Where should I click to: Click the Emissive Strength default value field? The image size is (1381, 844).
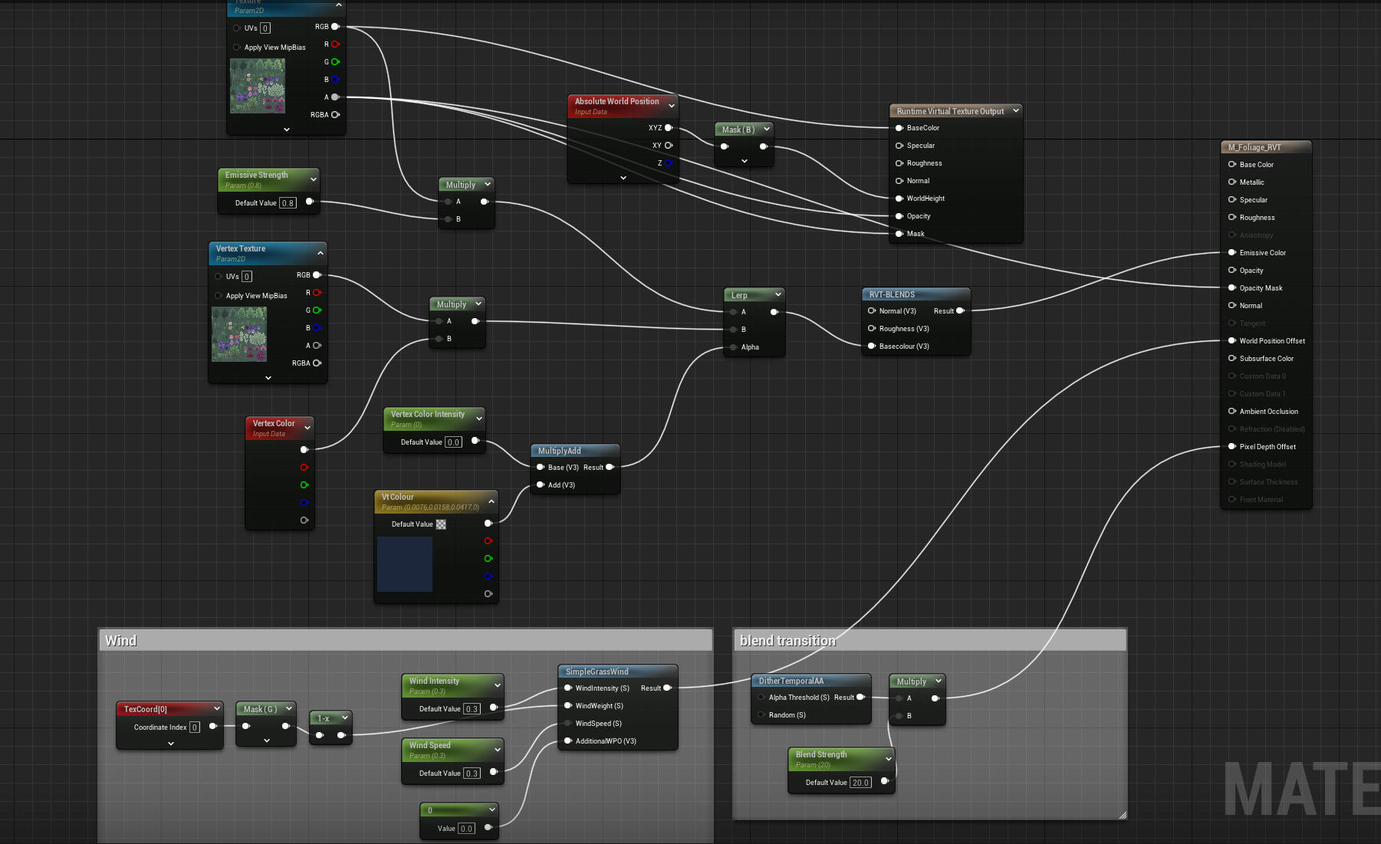coord(288,203)
